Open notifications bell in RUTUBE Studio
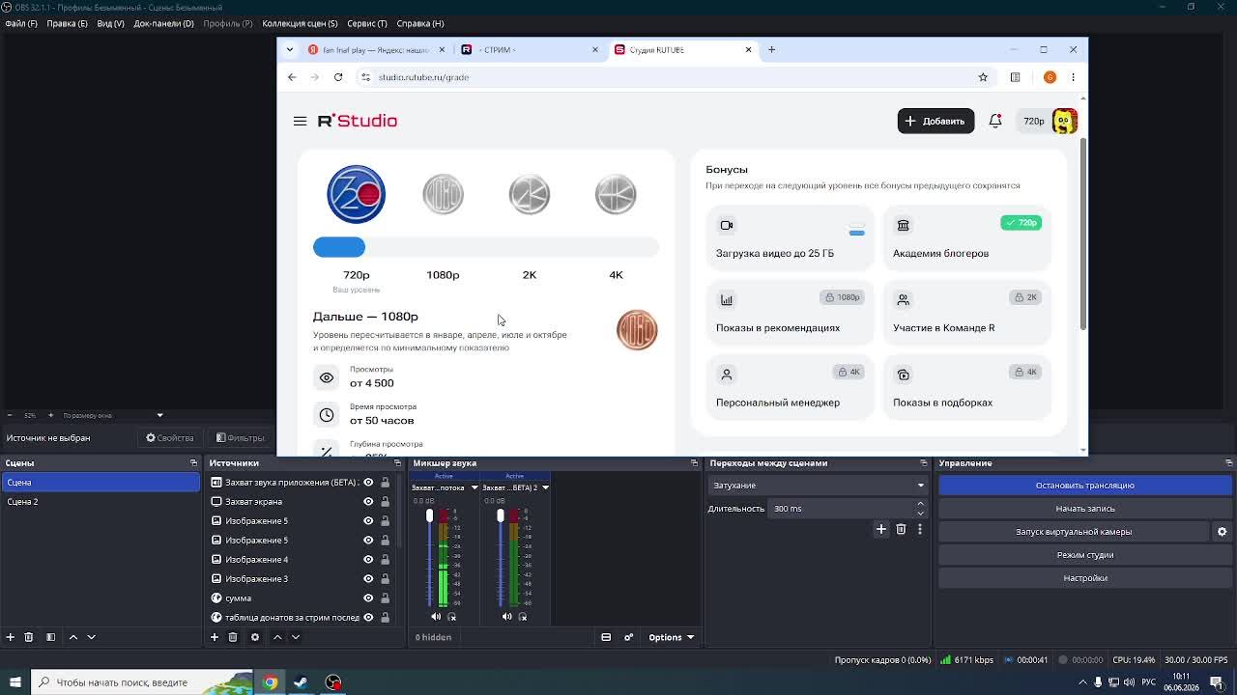The image size is (1237, 695). (995, 121)
